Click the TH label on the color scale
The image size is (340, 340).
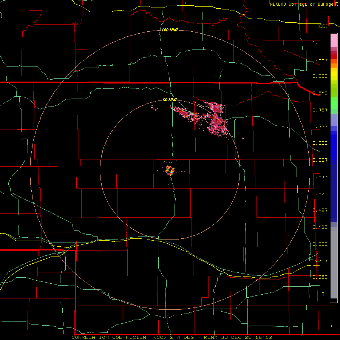pos(325,294)
